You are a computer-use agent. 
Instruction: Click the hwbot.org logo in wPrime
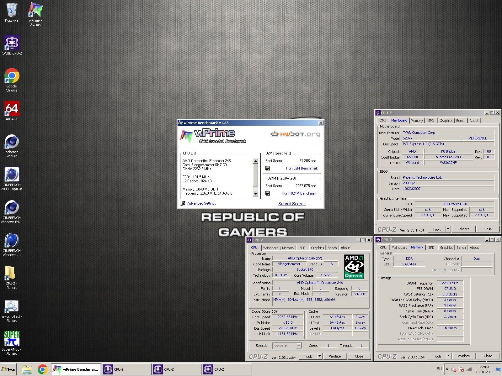(x=295, y=134)
